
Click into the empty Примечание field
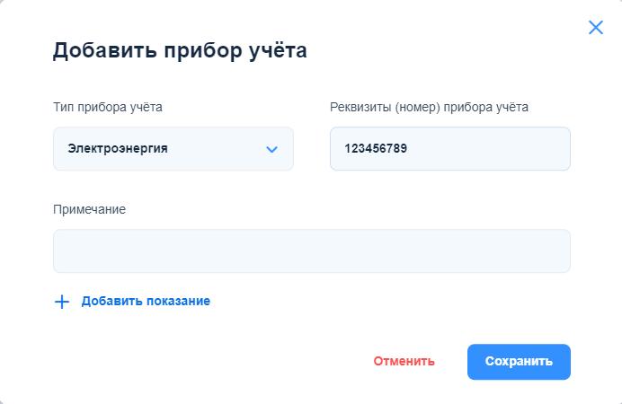click(311, 250)
